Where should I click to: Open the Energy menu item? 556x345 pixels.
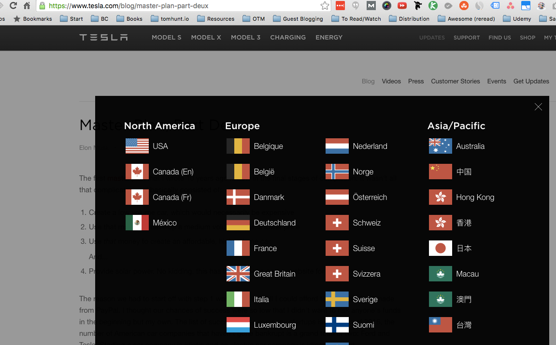click(329, 37)
